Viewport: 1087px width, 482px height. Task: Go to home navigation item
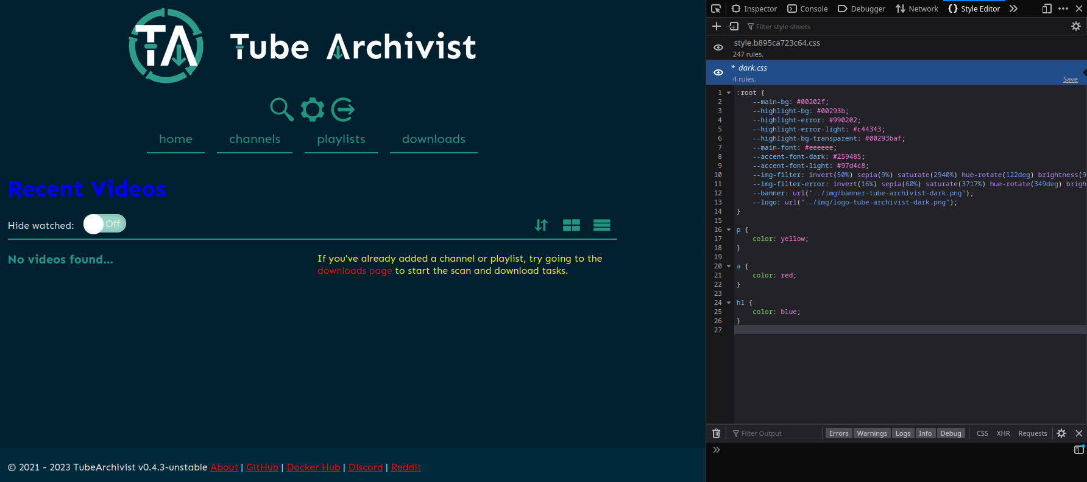[x=175, y=139]
